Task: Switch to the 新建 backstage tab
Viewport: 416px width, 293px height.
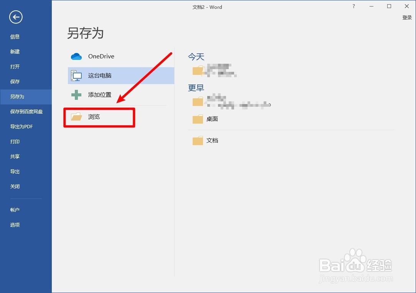Action: click(x=15, y=51)
